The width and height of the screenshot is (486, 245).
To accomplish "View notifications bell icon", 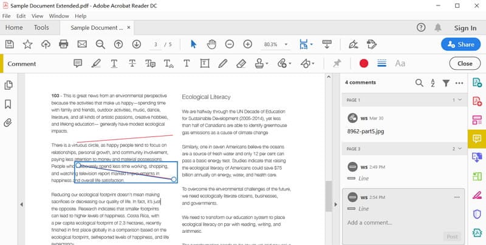I will [x=437, y=27].
